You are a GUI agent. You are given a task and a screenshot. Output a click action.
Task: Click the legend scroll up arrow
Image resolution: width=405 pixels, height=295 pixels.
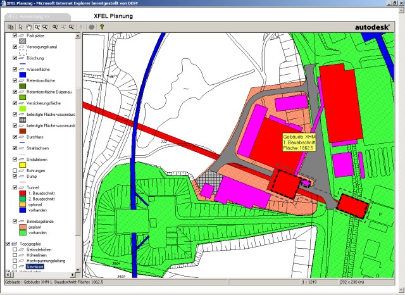pos(78,36)
